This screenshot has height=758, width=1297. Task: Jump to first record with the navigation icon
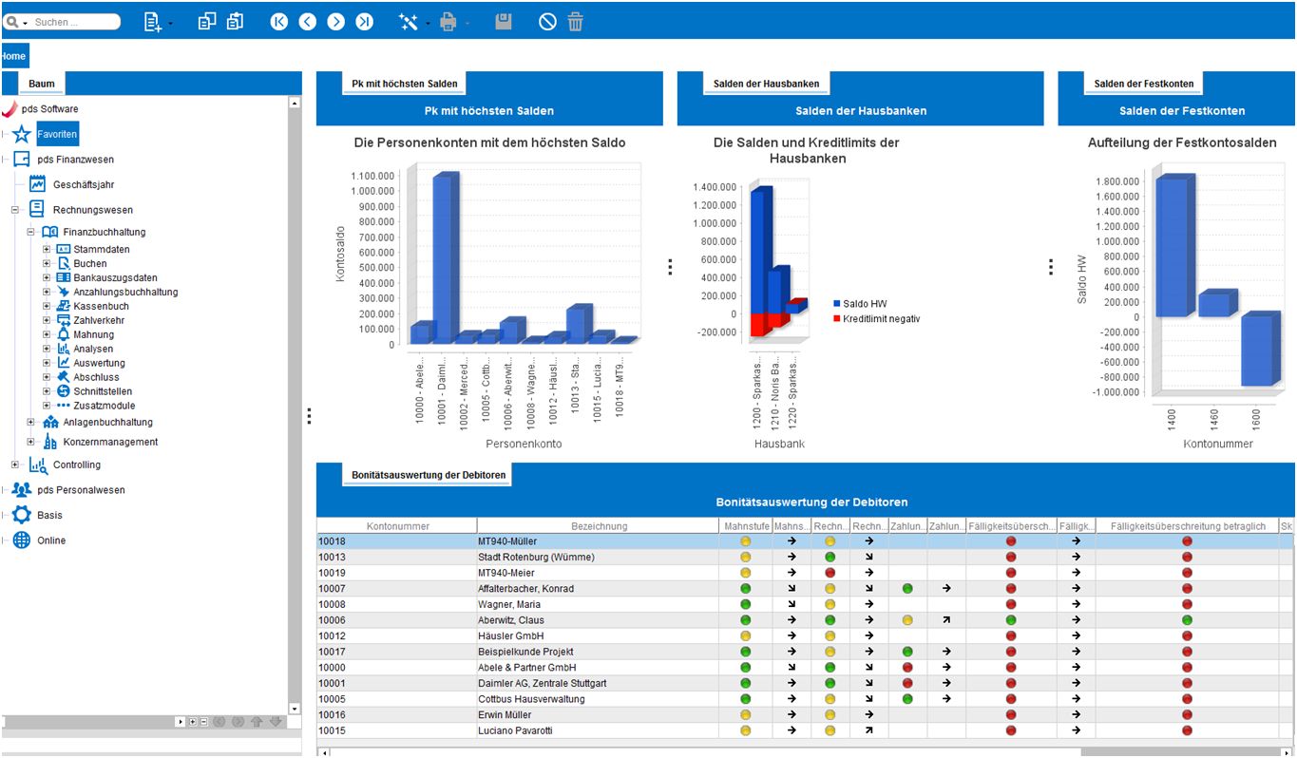(278, 22)
